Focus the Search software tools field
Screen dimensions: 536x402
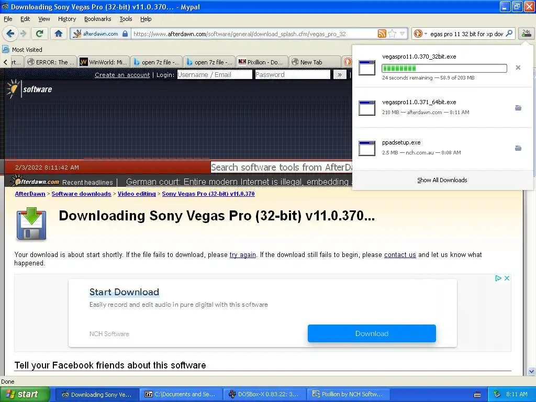point(282,167)
